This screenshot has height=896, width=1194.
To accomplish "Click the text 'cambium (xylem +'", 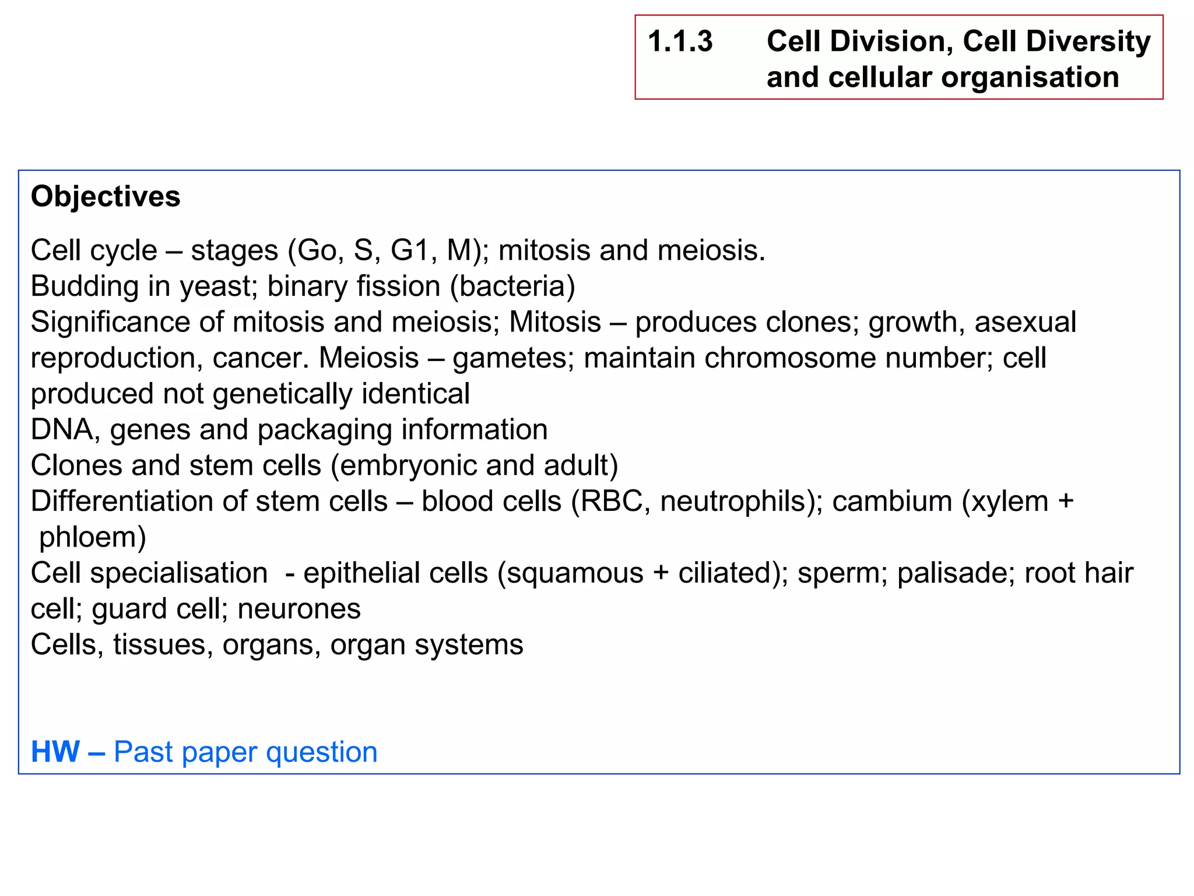I will click(x=953, y=502).
